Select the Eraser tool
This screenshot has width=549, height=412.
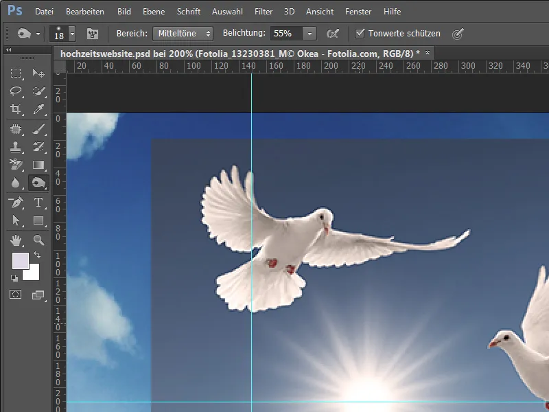click(16, 165)
